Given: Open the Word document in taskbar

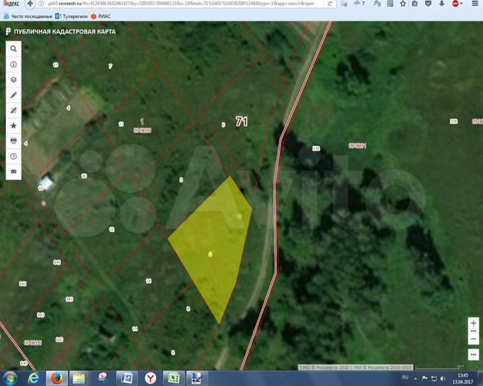Looking at the screenshot, I should tap(127, 378).
